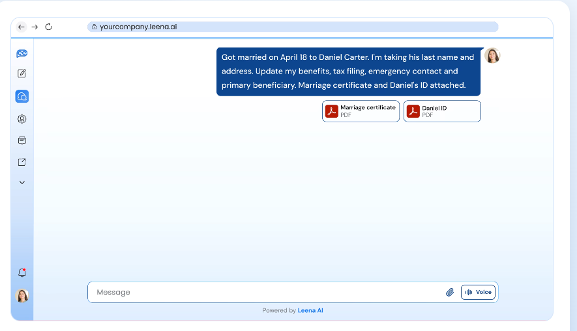Select the highlighted chat assistant sidebar icon

[x=22, y=96]
